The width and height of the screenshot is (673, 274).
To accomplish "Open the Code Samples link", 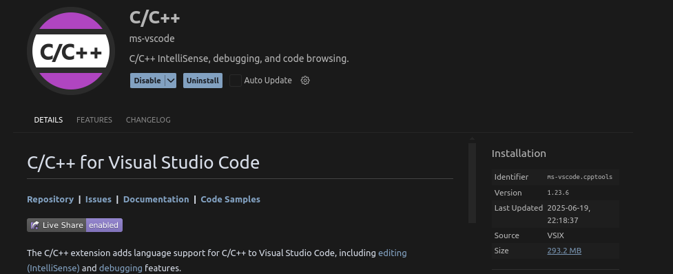I will (x=231, y=200).
